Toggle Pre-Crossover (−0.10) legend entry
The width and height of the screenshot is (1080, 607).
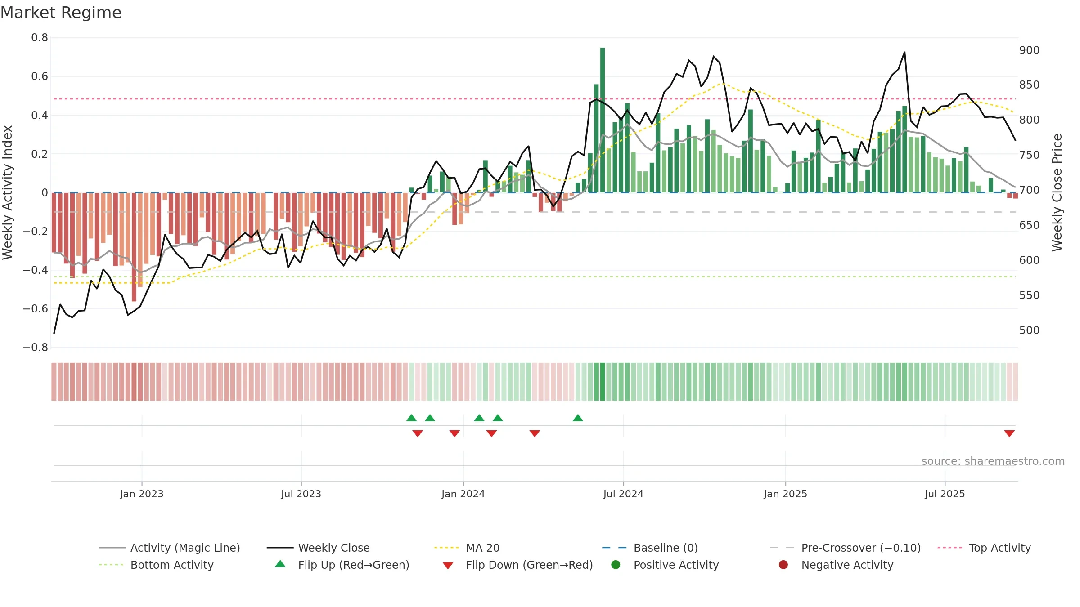pyautogui.click(x=846, y=548)
